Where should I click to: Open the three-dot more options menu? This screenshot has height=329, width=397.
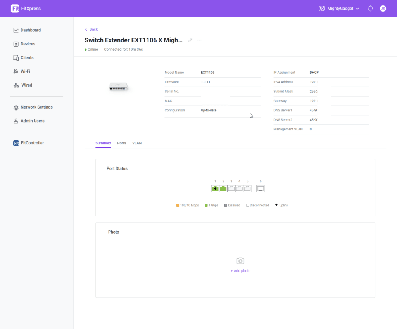199,40
